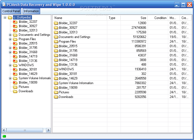Click deleted folder icon for $folder_30181 in tree
The width and height of the screenshot is (194, 140).
click(x=15, y=69)
